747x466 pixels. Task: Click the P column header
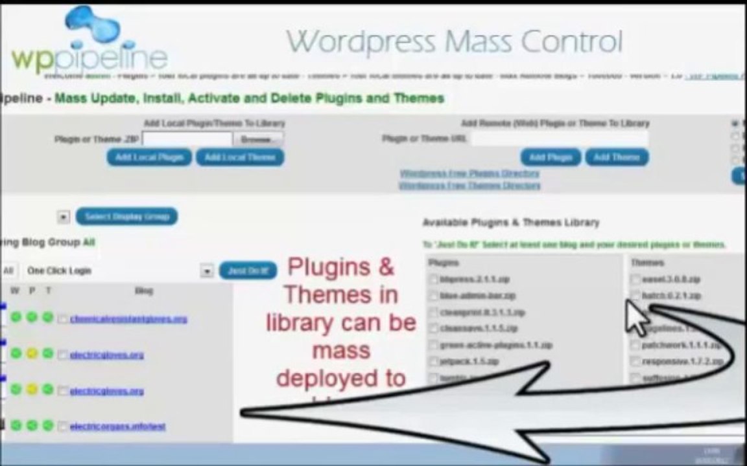pos(32,291)
